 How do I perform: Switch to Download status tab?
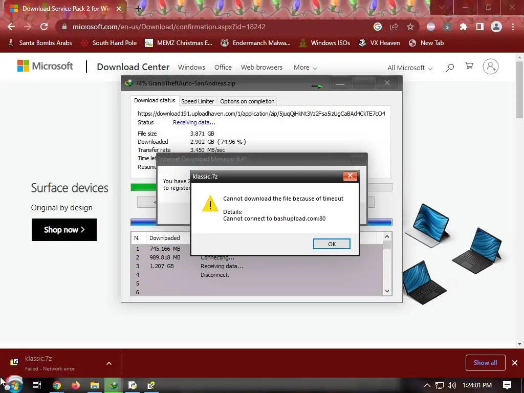coord(155,100)
